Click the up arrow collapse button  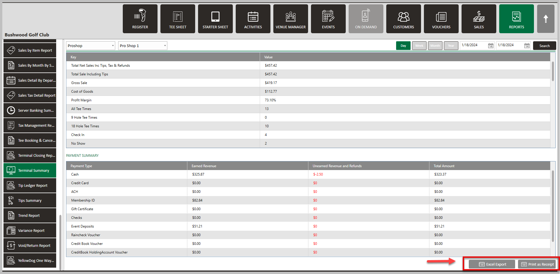coord(546,19)
